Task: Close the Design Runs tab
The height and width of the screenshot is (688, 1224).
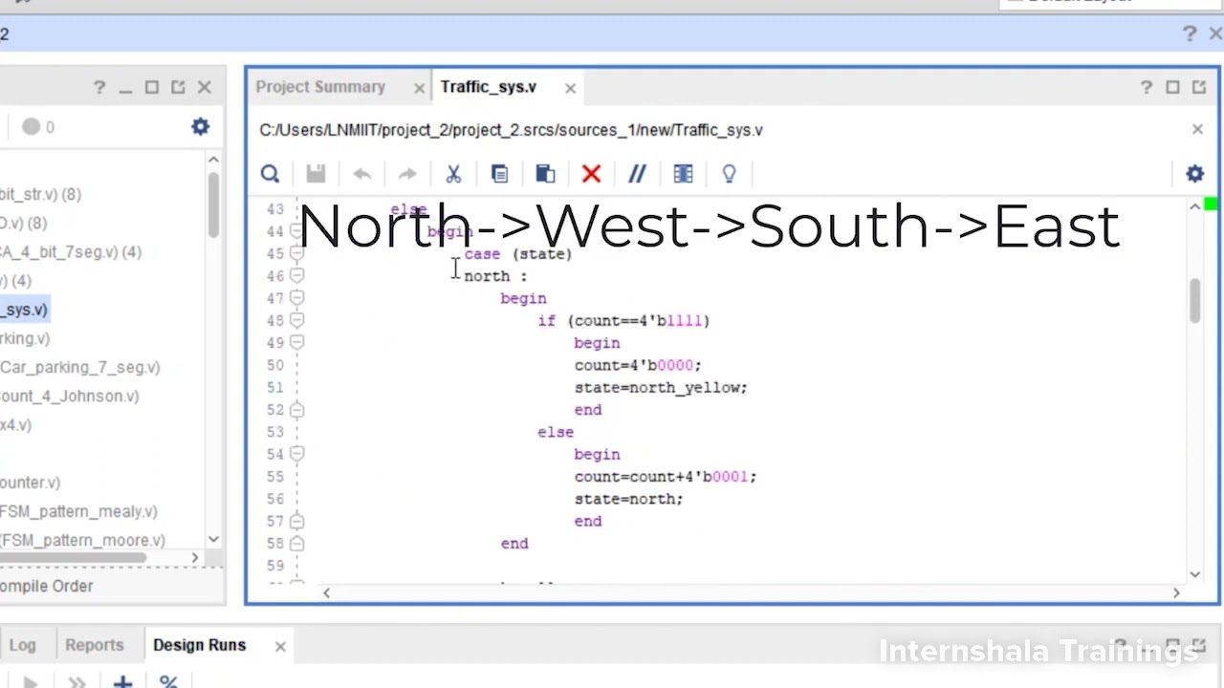Action: [280, 647]
